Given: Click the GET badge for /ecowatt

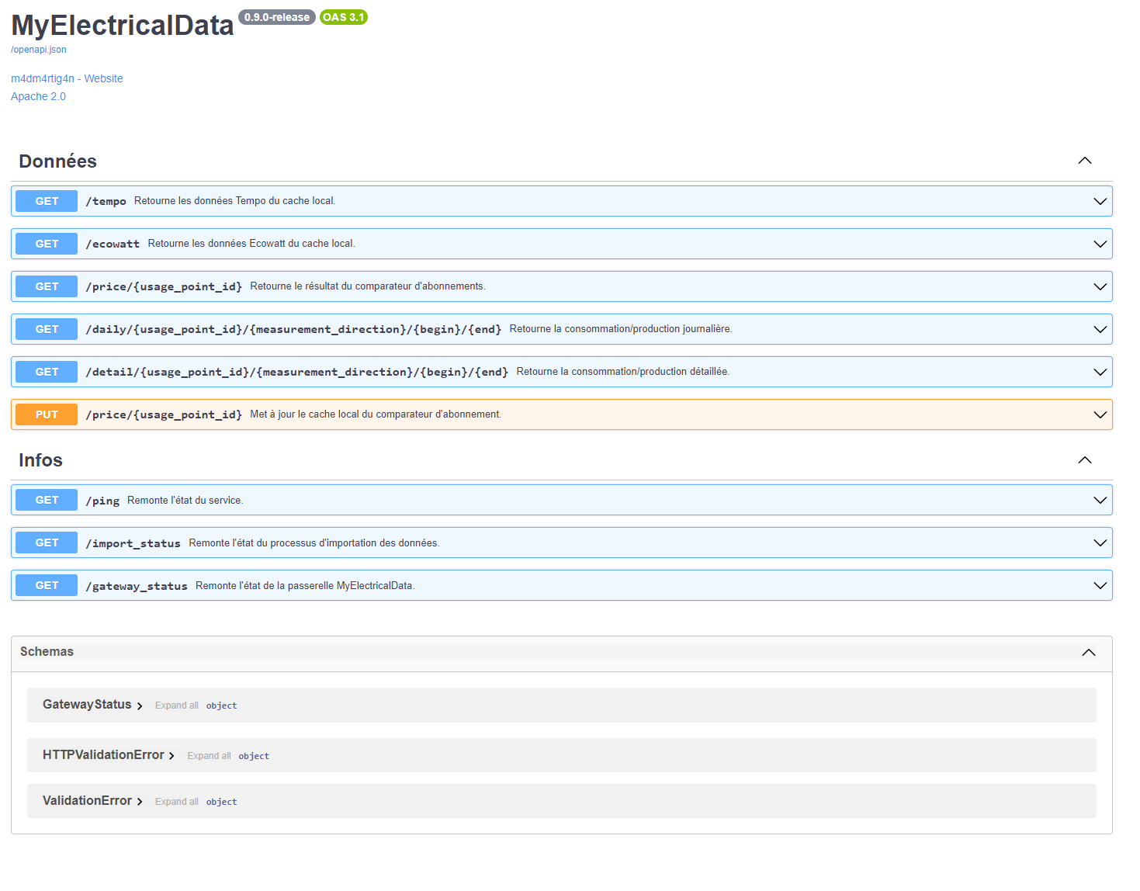Looking at the screenshot, I should pyautogui.click(x=47, y=244).
